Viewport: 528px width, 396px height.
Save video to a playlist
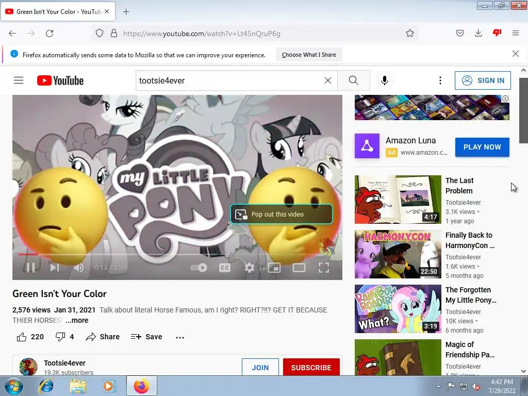point(146,337)
